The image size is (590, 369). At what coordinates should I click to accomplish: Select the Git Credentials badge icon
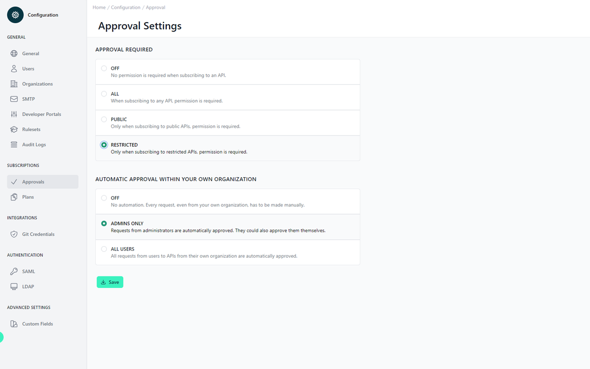click(x=13, y=234)
